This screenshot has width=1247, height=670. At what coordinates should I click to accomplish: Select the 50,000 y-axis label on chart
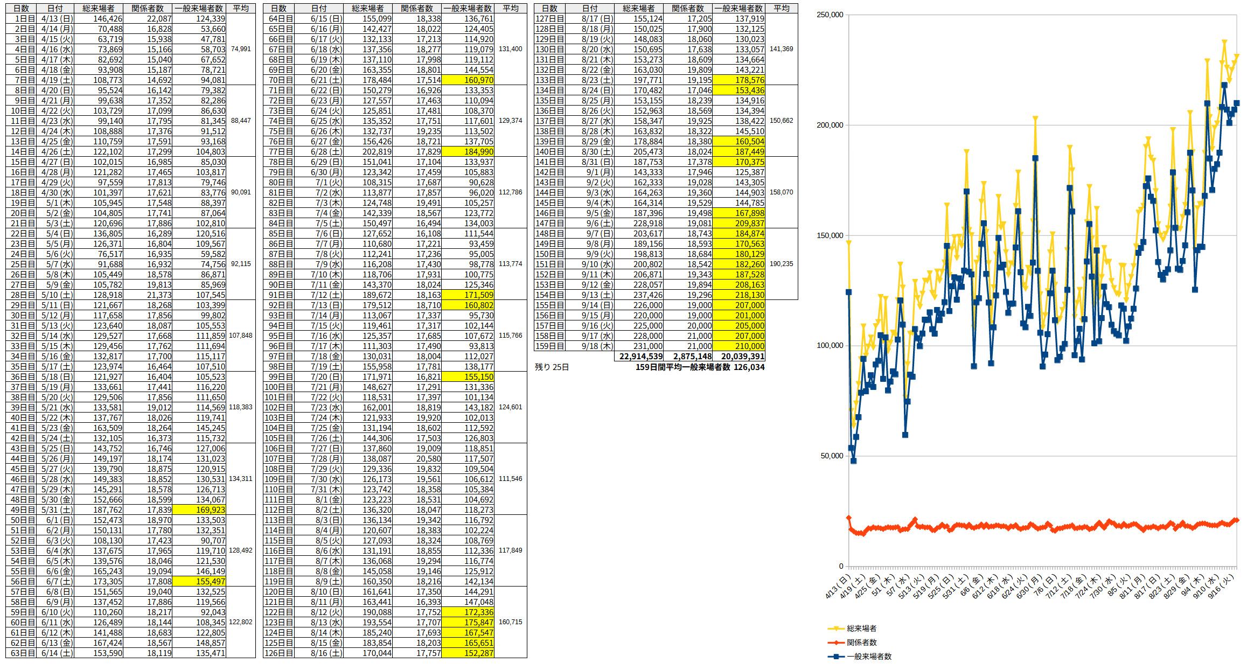click(x=832, y=456)
